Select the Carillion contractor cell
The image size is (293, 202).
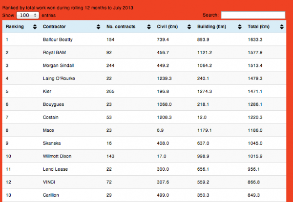[51, 195]
